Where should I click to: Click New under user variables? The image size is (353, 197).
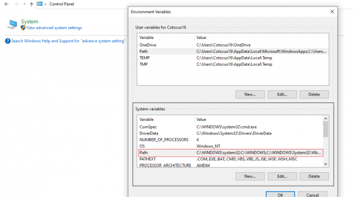[250, 94]
